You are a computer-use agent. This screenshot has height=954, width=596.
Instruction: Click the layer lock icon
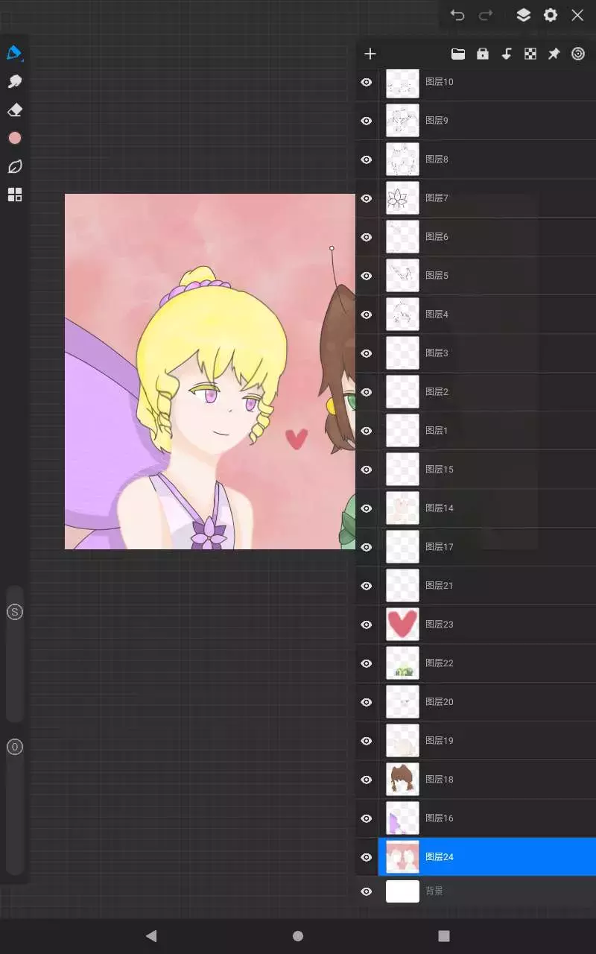(483, 54)
